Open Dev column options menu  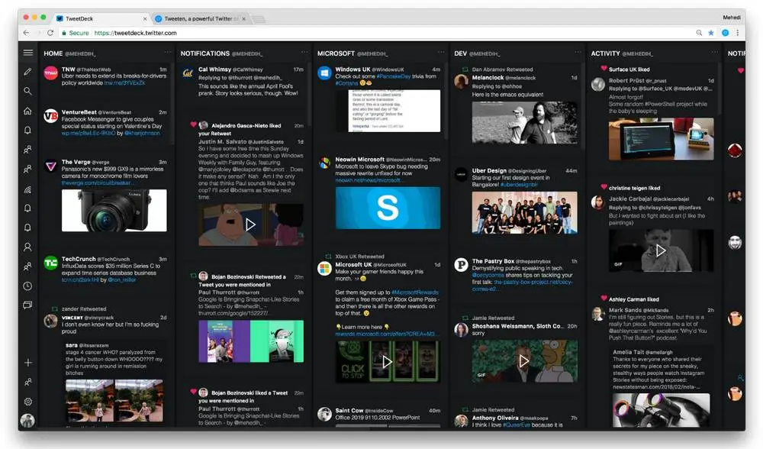click(x=578, y=52)
